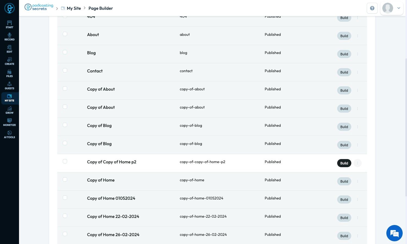The image size is (407, 244).
Task: Open the Edit tool in sidebar
Action: point(10,49)
